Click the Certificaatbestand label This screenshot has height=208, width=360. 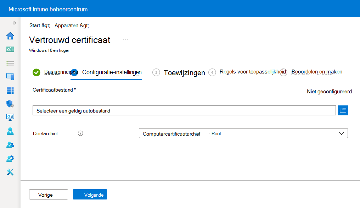(x=54, y=90)
